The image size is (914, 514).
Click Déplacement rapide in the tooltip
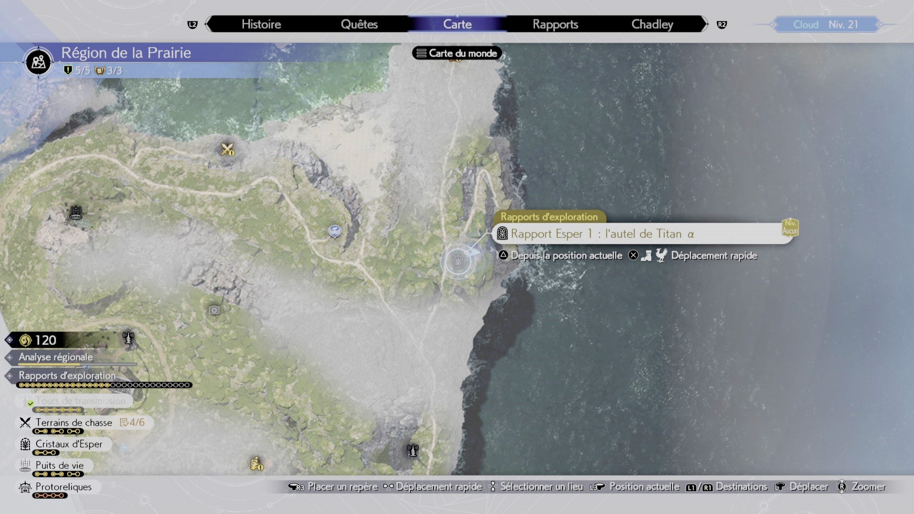714,256
